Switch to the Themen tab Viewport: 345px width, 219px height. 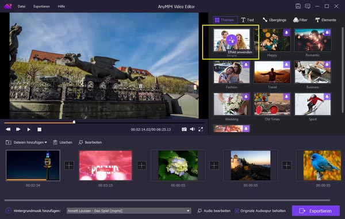point(225,20)
